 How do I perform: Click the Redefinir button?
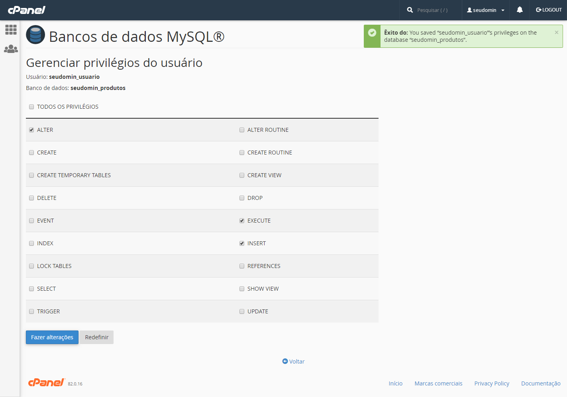click(x=97, y=337)
